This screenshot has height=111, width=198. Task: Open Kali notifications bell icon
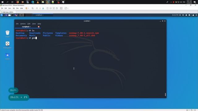(186, 15)
